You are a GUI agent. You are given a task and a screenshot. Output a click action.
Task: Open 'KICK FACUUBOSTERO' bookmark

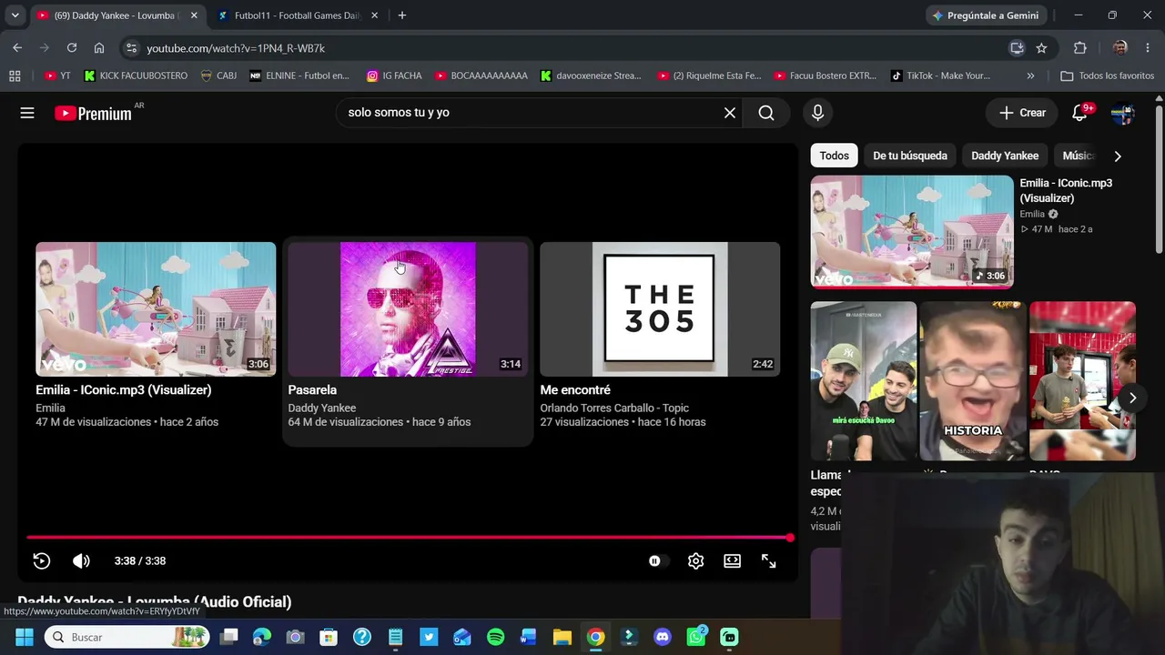coord(136,76)
